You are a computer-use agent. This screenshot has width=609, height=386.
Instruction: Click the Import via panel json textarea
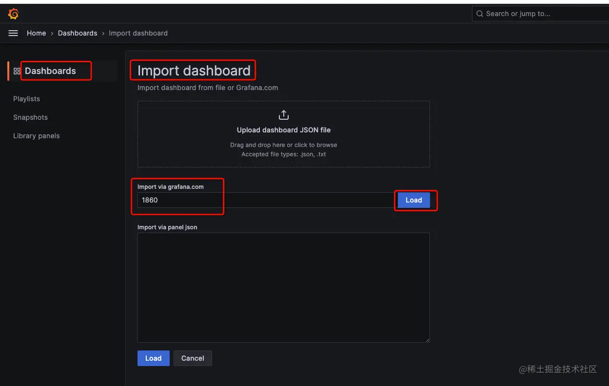point(284,288)
